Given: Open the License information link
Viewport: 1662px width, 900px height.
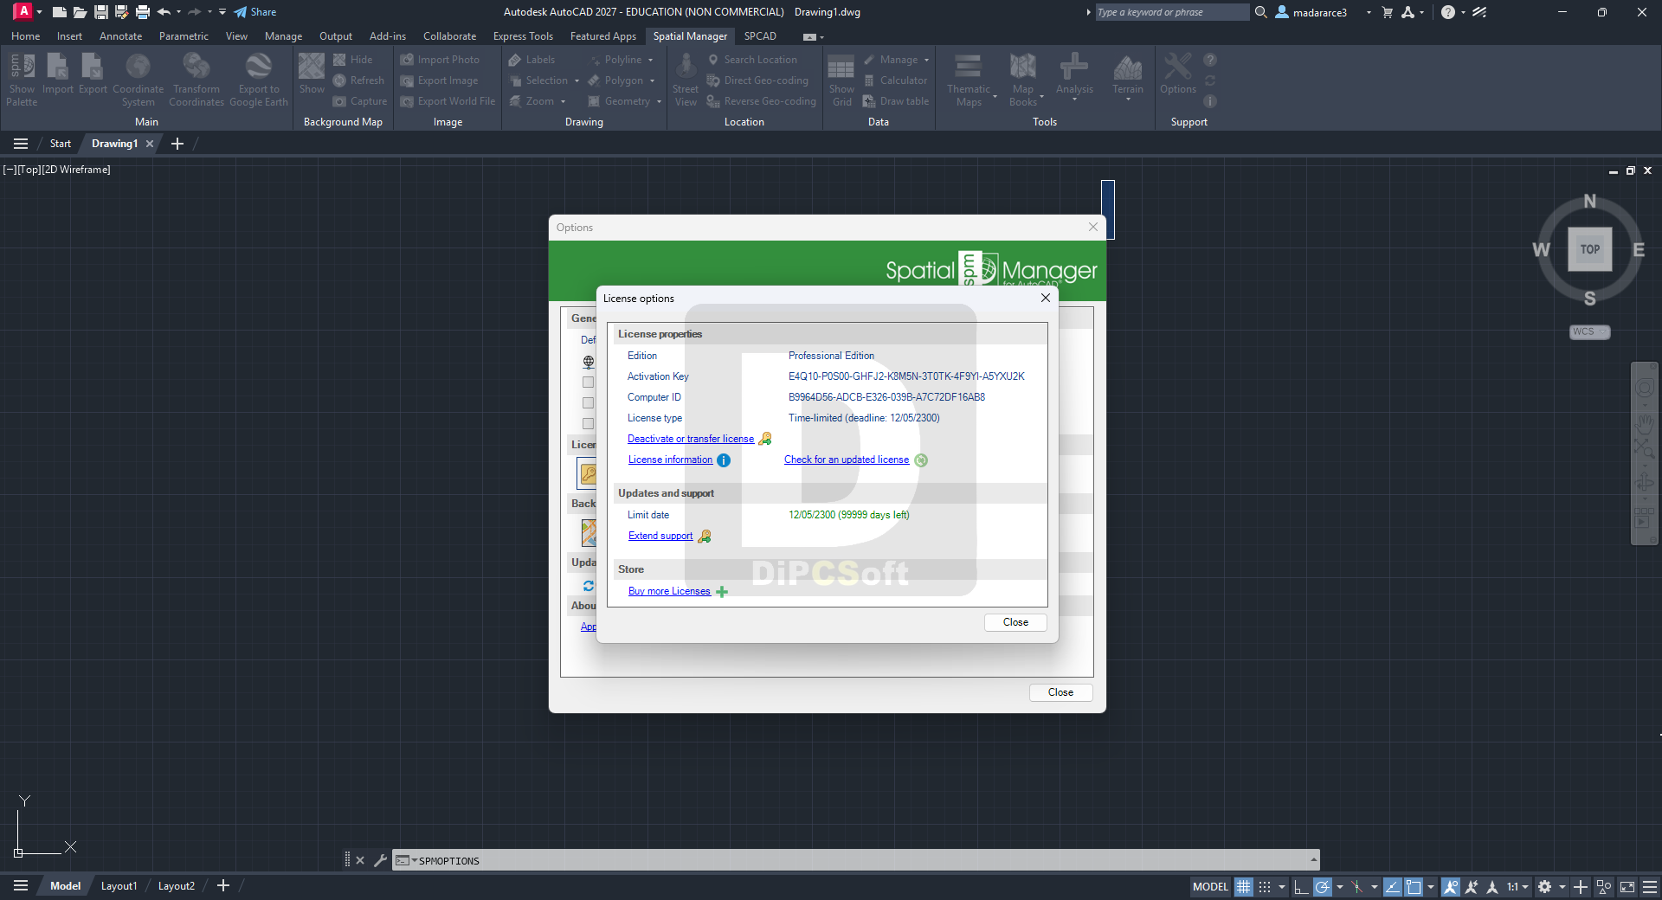Looking at the screenshot, I should [x=671, y=460].
